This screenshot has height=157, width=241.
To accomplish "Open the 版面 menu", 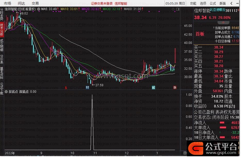I will [222, 3].
